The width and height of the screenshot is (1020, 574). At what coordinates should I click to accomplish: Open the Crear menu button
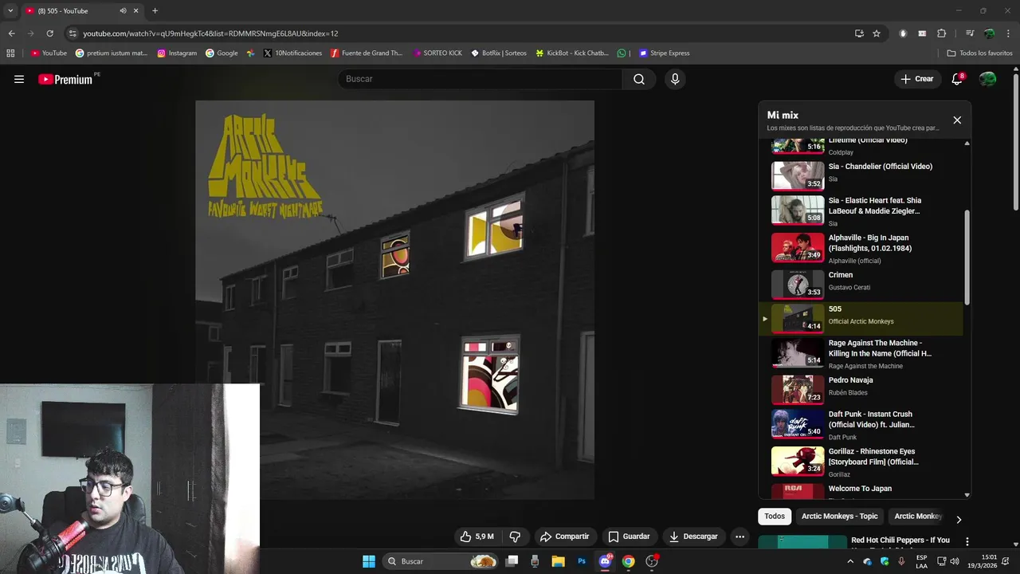[917, 79]
